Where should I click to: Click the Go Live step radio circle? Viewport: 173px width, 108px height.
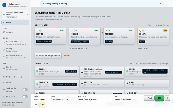(140, 31)
